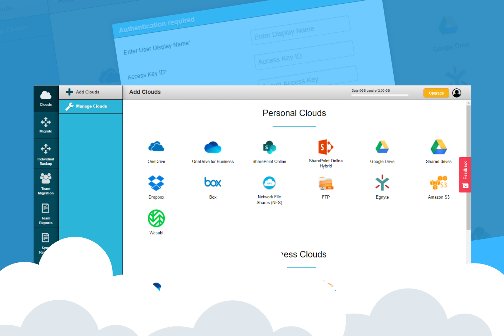Screen dimensions: 504x336
Task: Open the Migrate sidebar section
Action: click(x=46, y=125)
